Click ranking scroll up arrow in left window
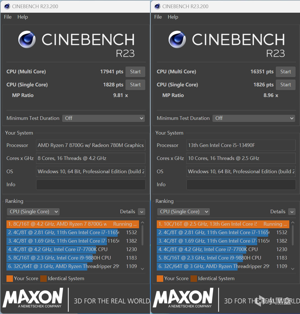Screen dimensions: 300x314 tap(142, 223)
